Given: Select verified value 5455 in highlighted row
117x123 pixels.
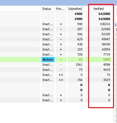Looking at the screenshot, I should pos(107,60).
